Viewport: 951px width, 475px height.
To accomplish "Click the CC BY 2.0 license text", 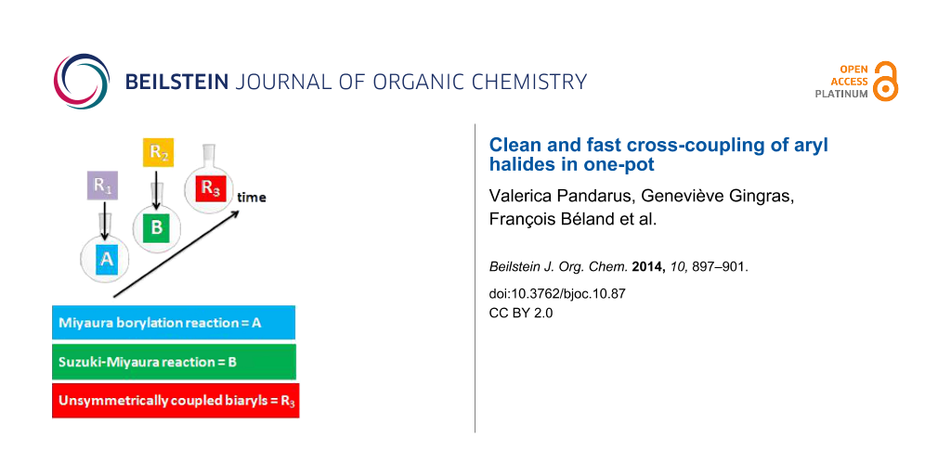I will click(521, 314).
